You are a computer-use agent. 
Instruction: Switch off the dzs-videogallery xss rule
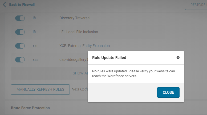20,60
